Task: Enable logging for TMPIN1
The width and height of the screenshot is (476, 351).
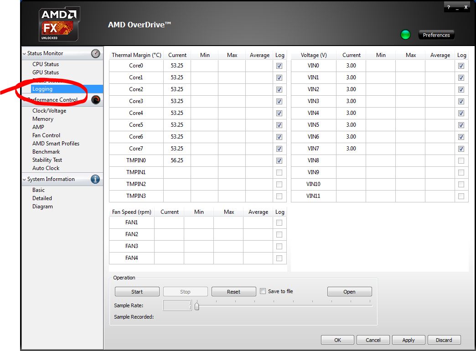Action: (x=279, y=172)
